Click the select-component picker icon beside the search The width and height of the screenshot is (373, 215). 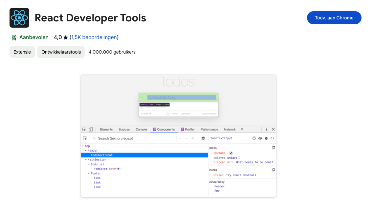[x=85, y=138]
